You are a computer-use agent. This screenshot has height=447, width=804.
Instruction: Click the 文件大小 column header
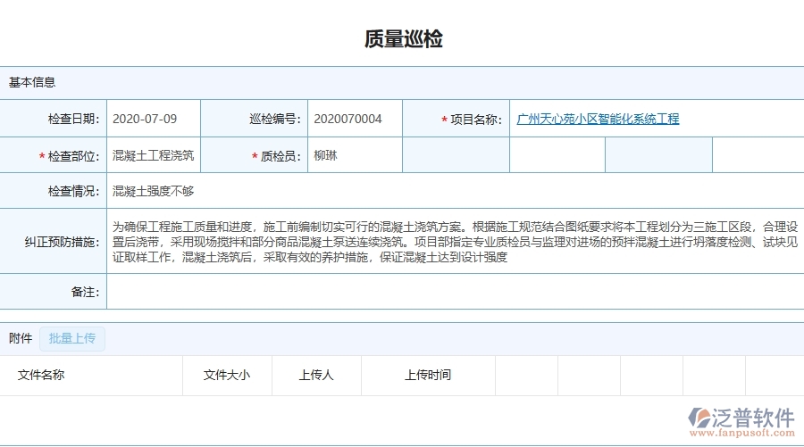[x=227, y=375]
